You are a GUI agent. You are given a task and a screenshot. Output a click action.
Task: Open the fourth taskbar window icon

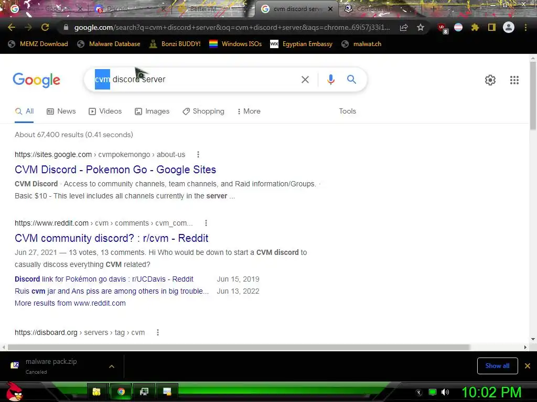pyautogui.click(x=167, y=392)
